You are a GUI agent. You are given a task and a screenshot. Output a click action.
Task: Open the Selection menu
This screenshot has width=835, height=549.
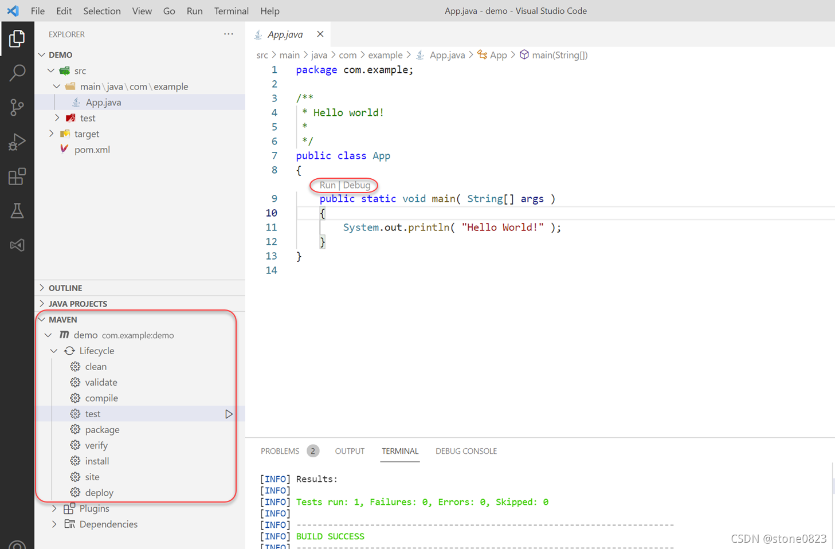click(x=102, y=11)
